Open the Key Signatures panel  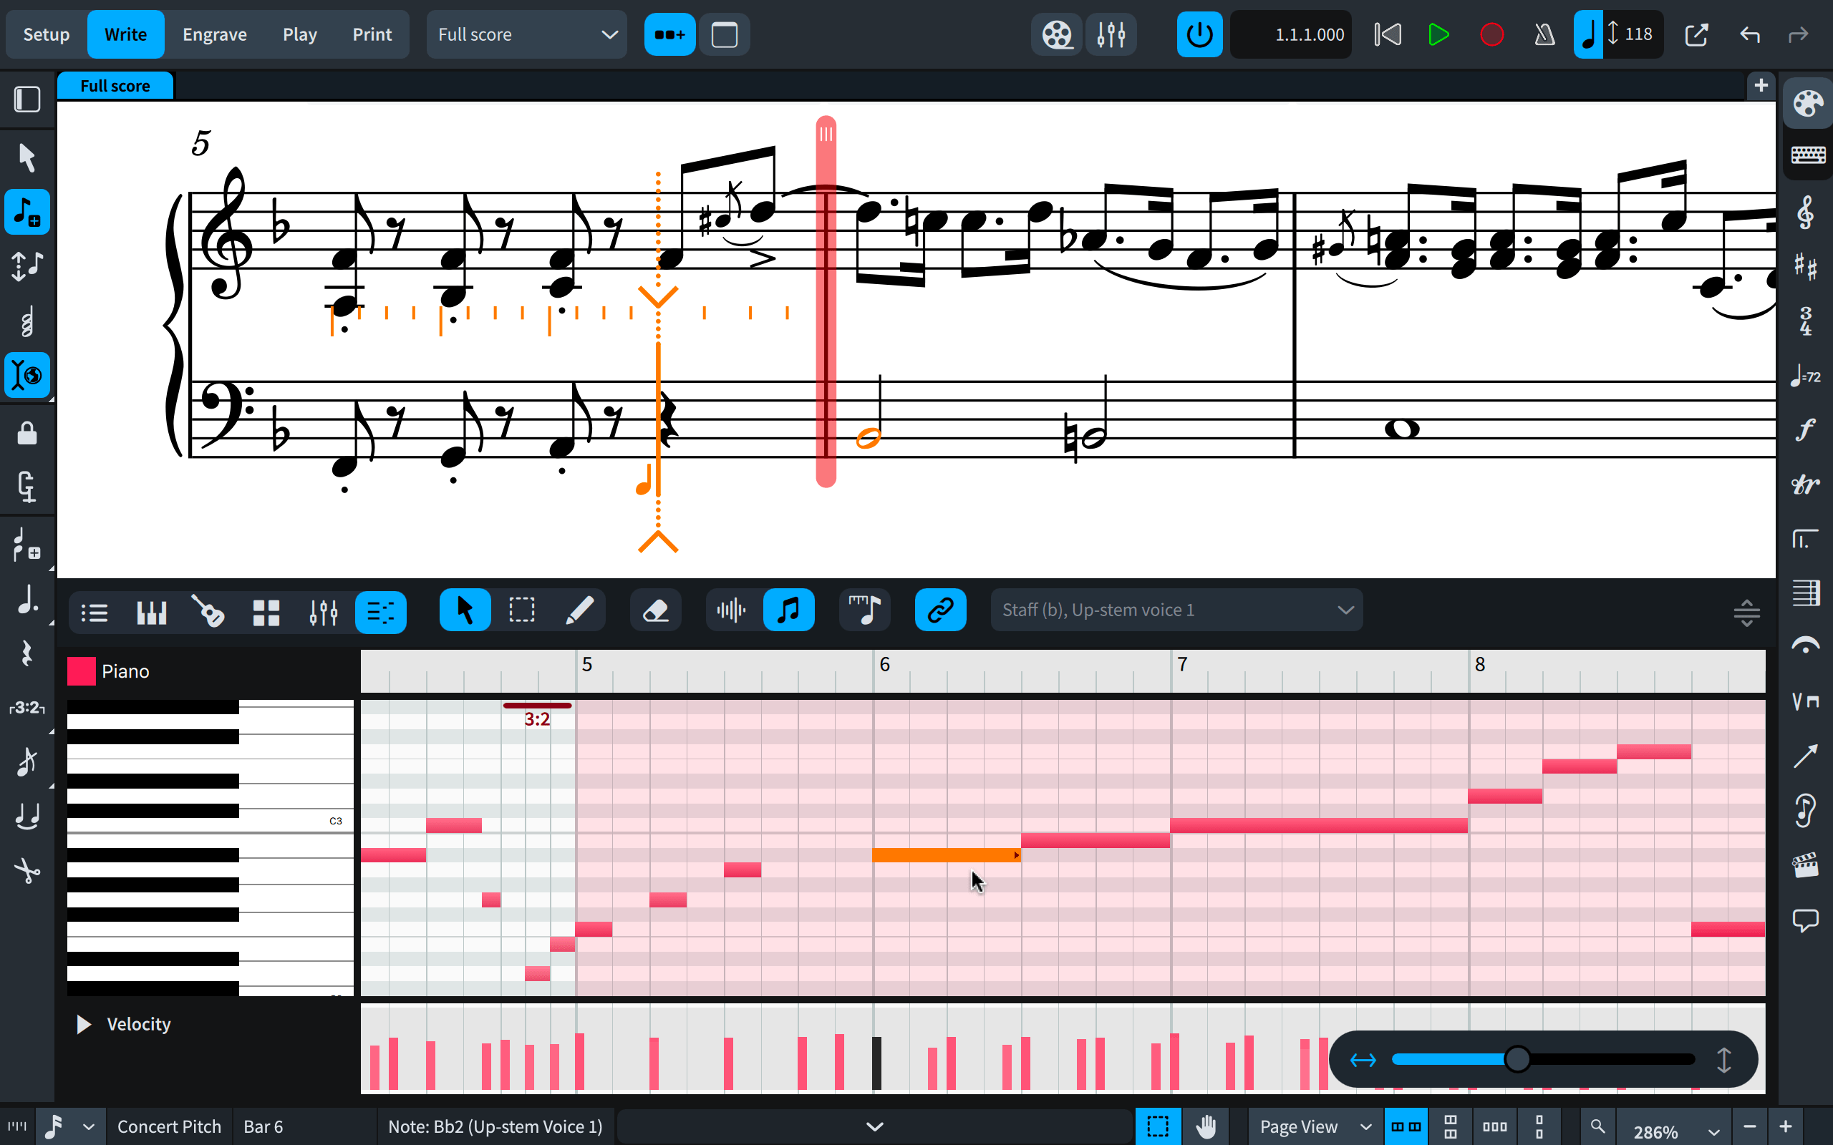point(1807,266)
